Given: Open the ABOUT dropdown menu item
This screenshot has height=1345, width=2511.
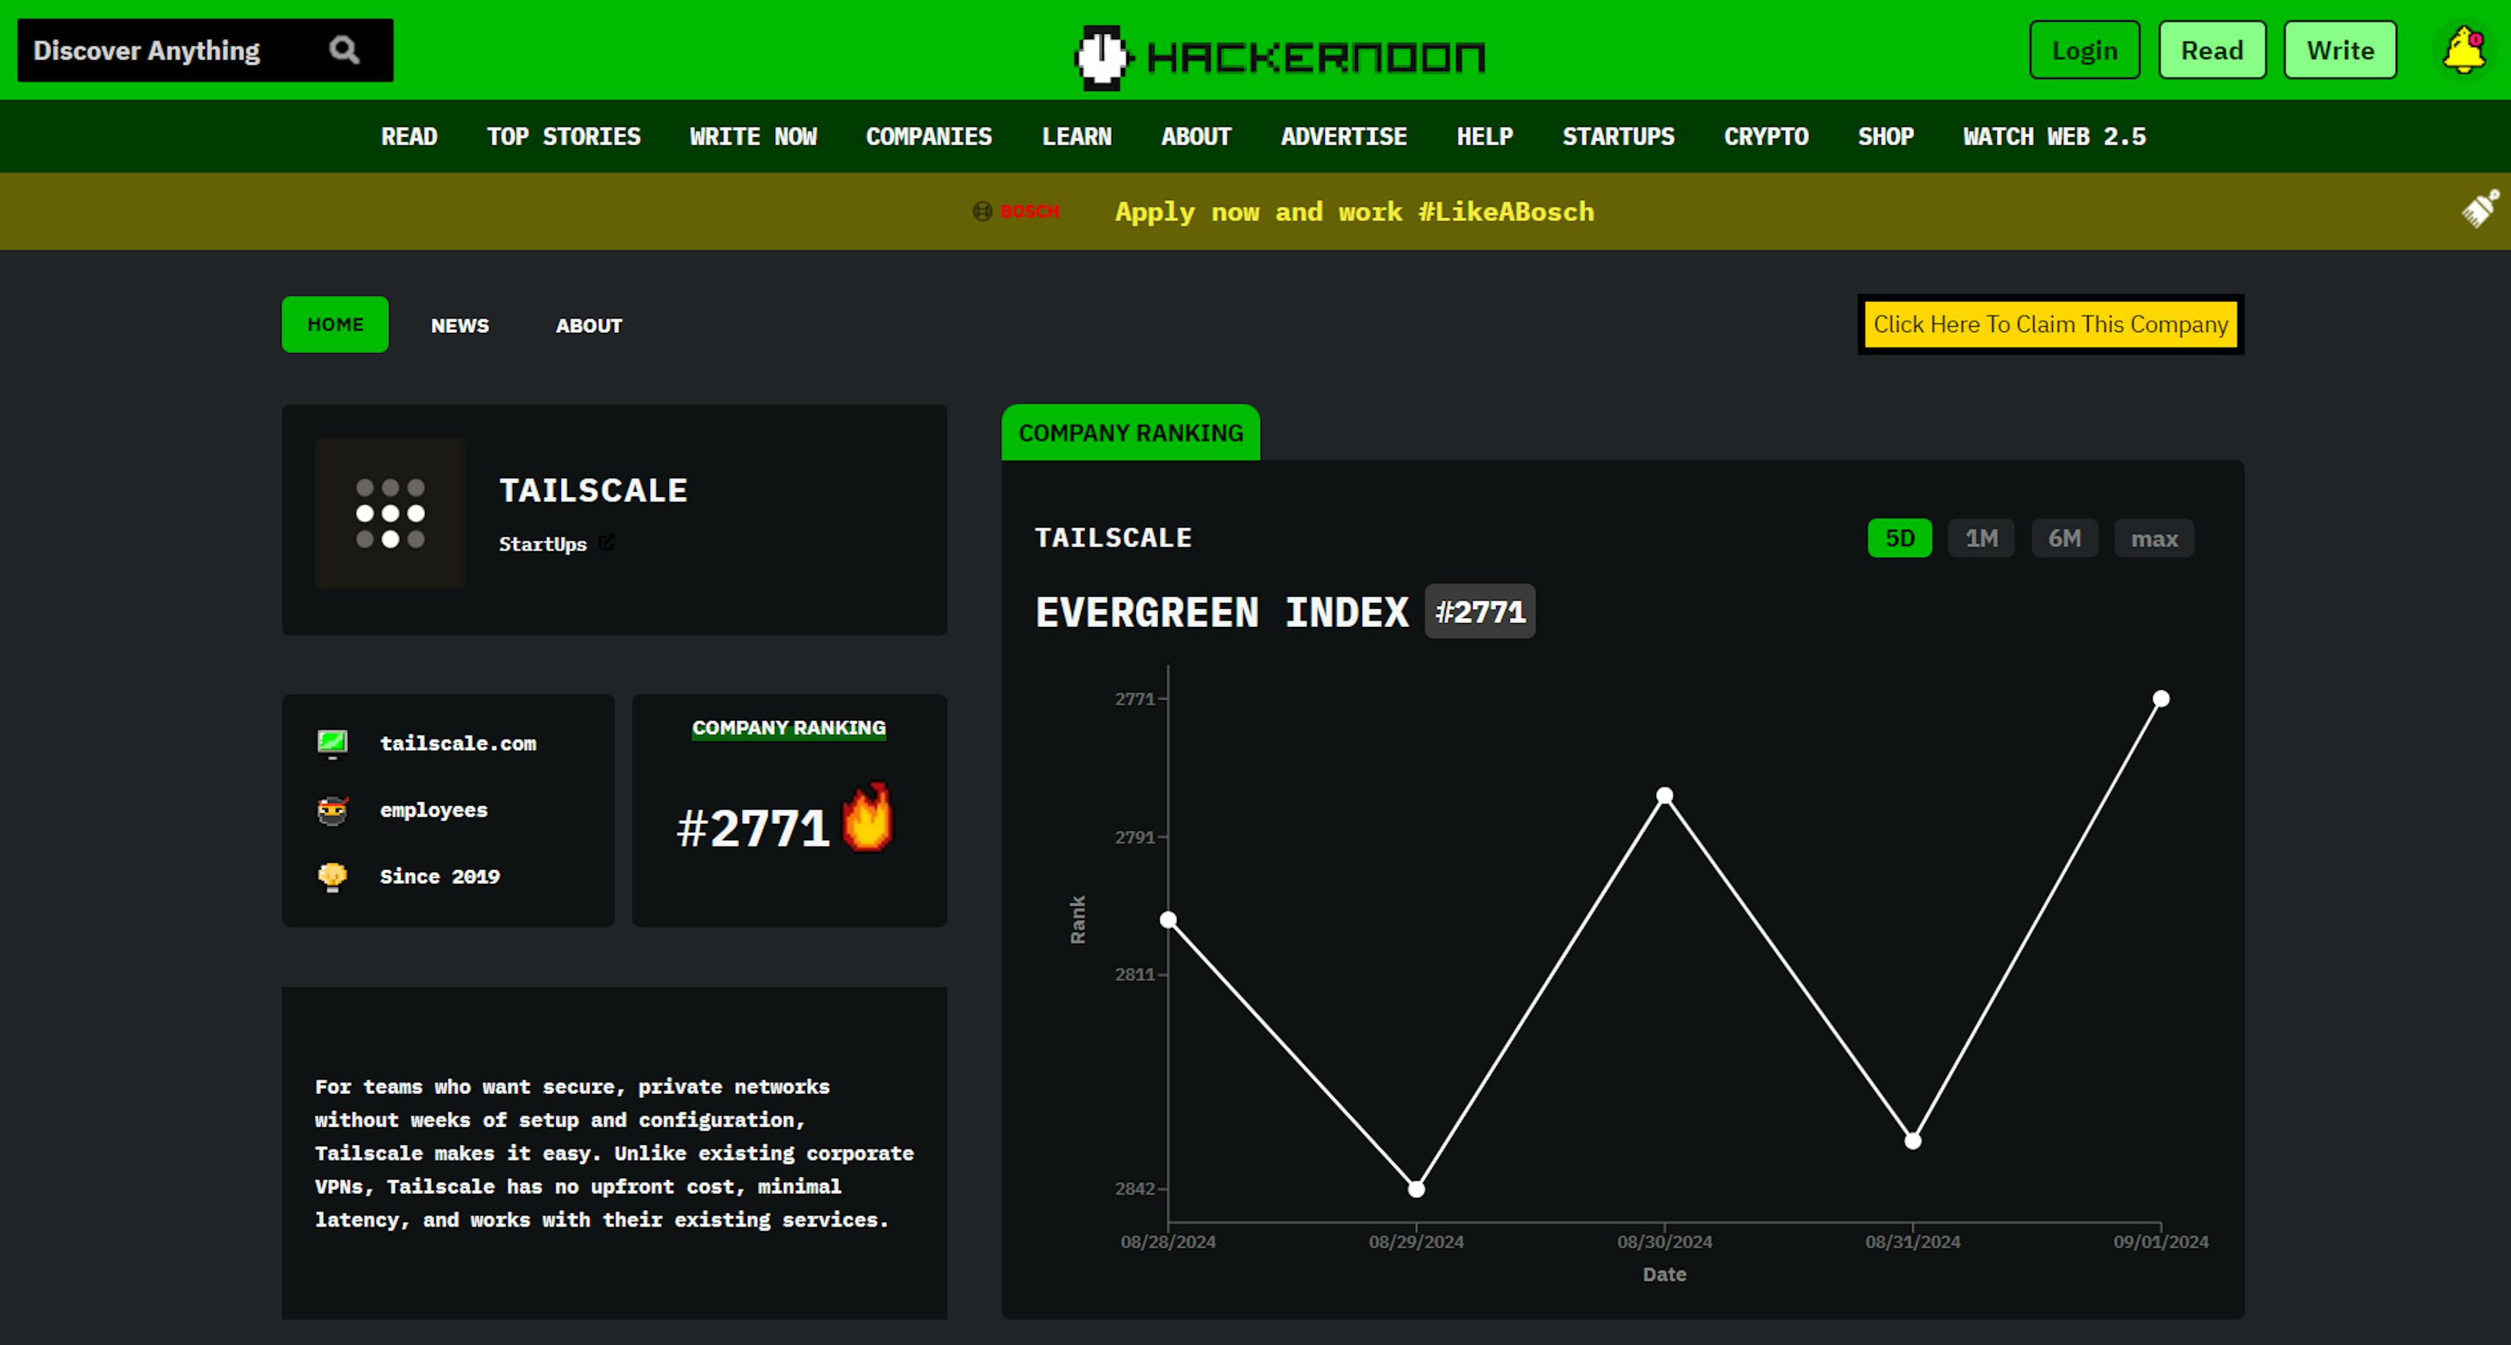Looking at the screenshot, I should click(x=1196, y=136).
